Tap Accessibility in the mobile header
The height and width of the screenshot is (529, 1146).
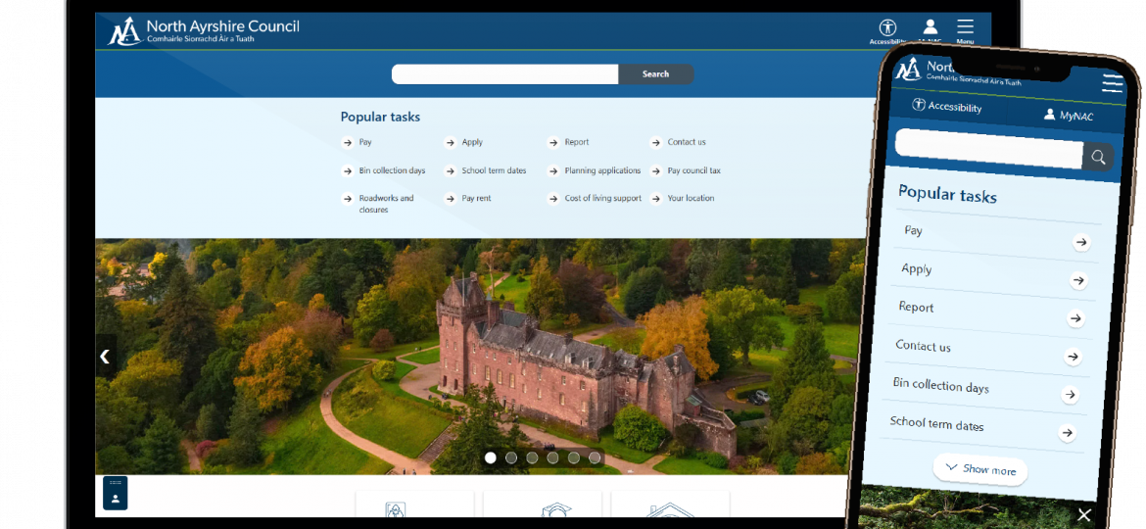[947, 106]
